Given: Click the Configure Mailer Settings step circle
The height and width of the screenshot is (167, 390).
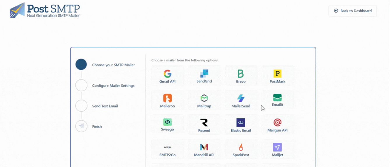Looking at the screenshot, I should click(x=81, y=86).
